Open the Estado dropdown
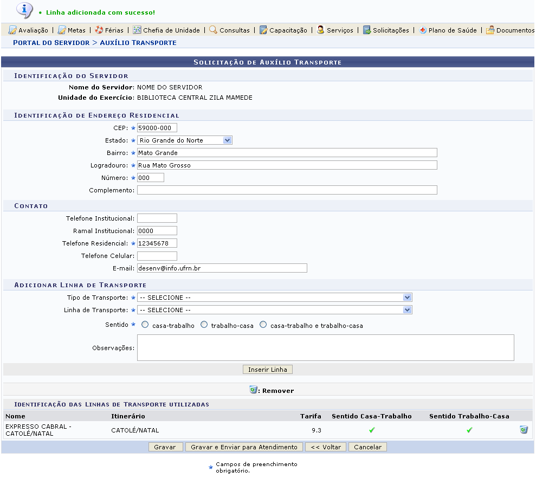Image resolution: width=536 pixels, height=478 pixels. [x=184, y=140]
